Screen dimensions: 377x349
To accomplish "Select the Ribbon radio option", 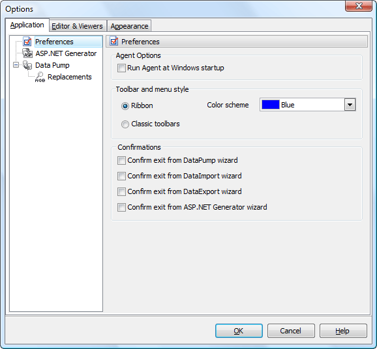I will pyautogui.click(x=125, y=106).
